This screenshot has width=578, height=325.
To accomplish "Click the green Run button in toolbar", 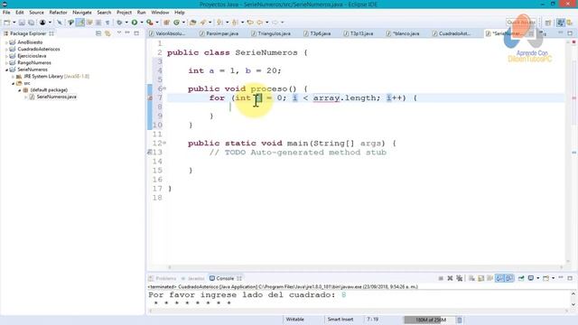I will coord(135,23).
